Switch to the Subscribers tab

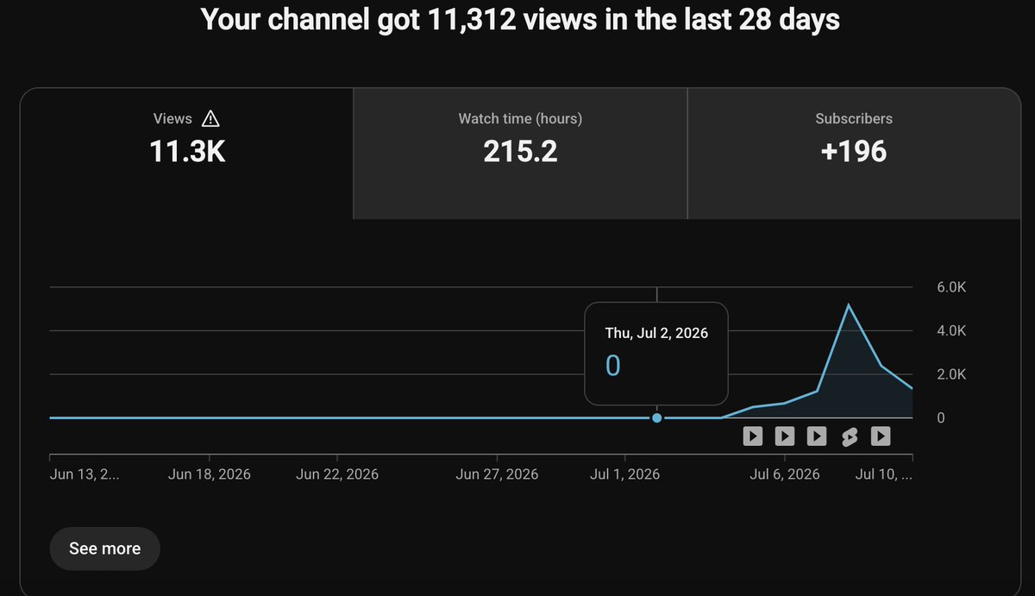pos(854,153)
